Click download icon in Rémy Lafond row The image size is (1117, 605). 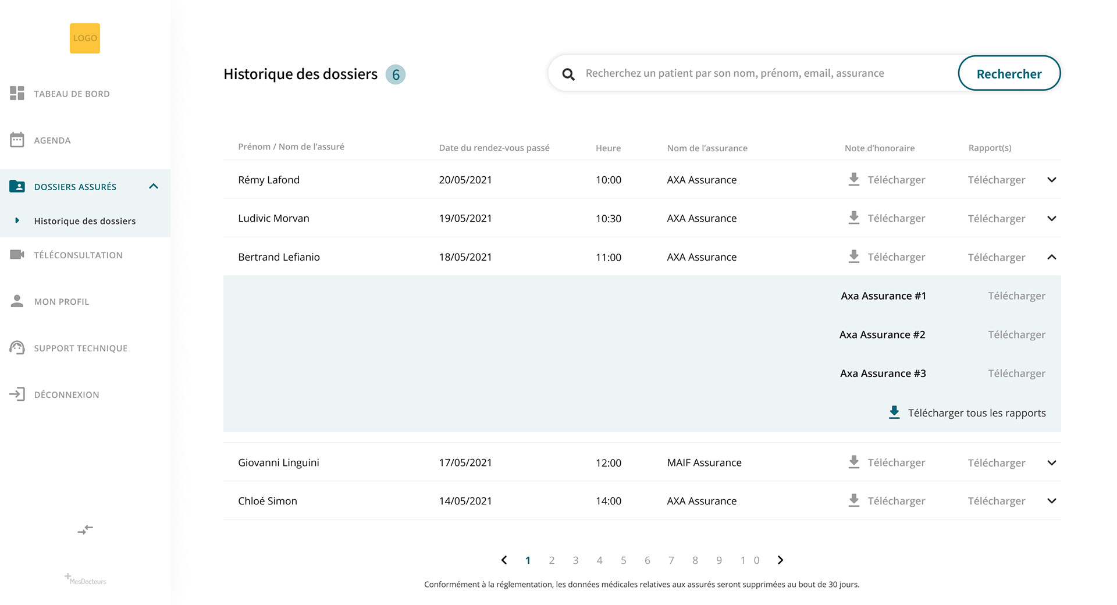coord(853,179)
